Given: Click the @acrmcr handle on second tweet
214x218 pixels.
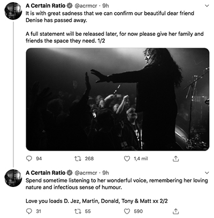Looking at the screenshot, I should point(86,173).
